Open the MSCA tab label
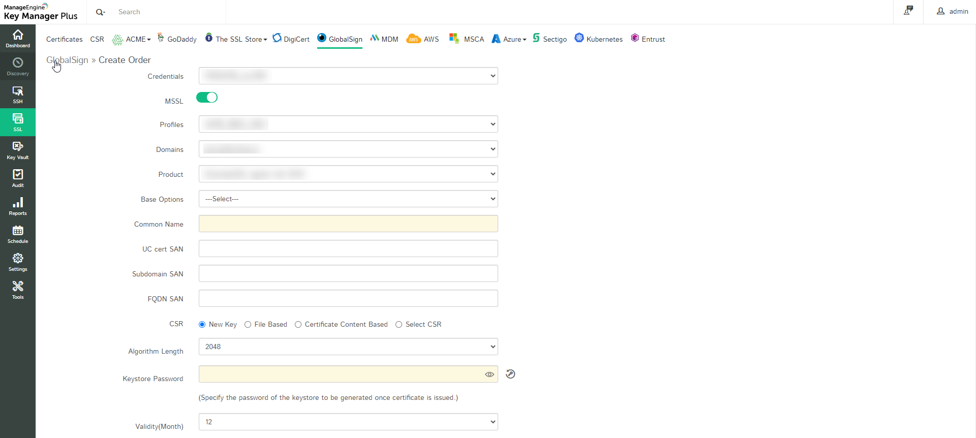 474,39
